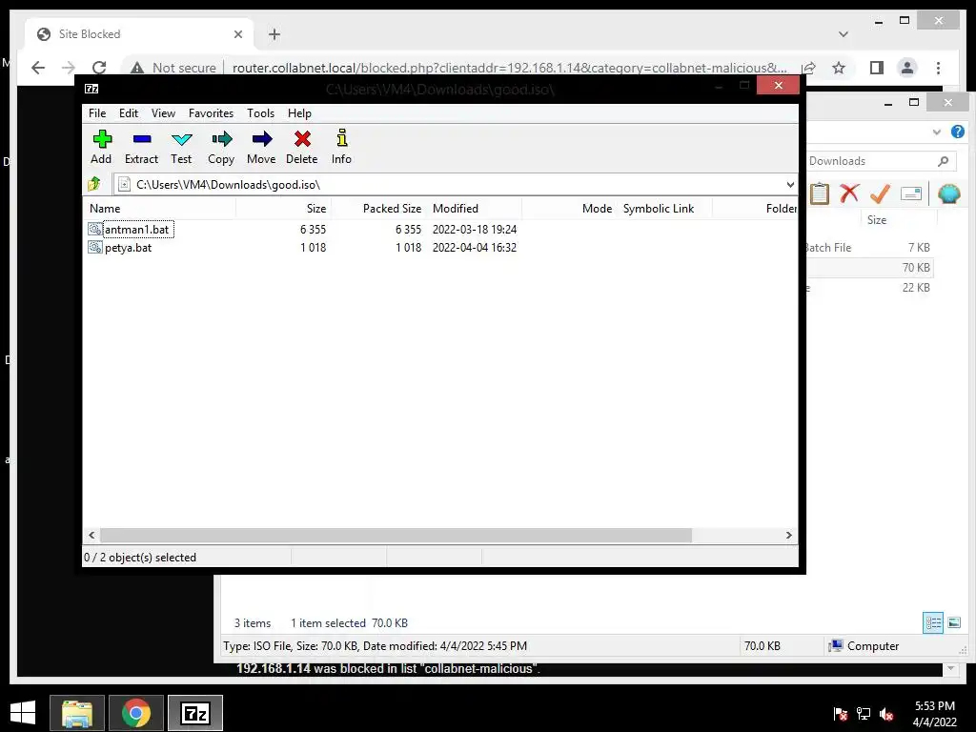Expand the Explorer ribbon chevron
Viewport: 976px width, 732px height.
936,132
